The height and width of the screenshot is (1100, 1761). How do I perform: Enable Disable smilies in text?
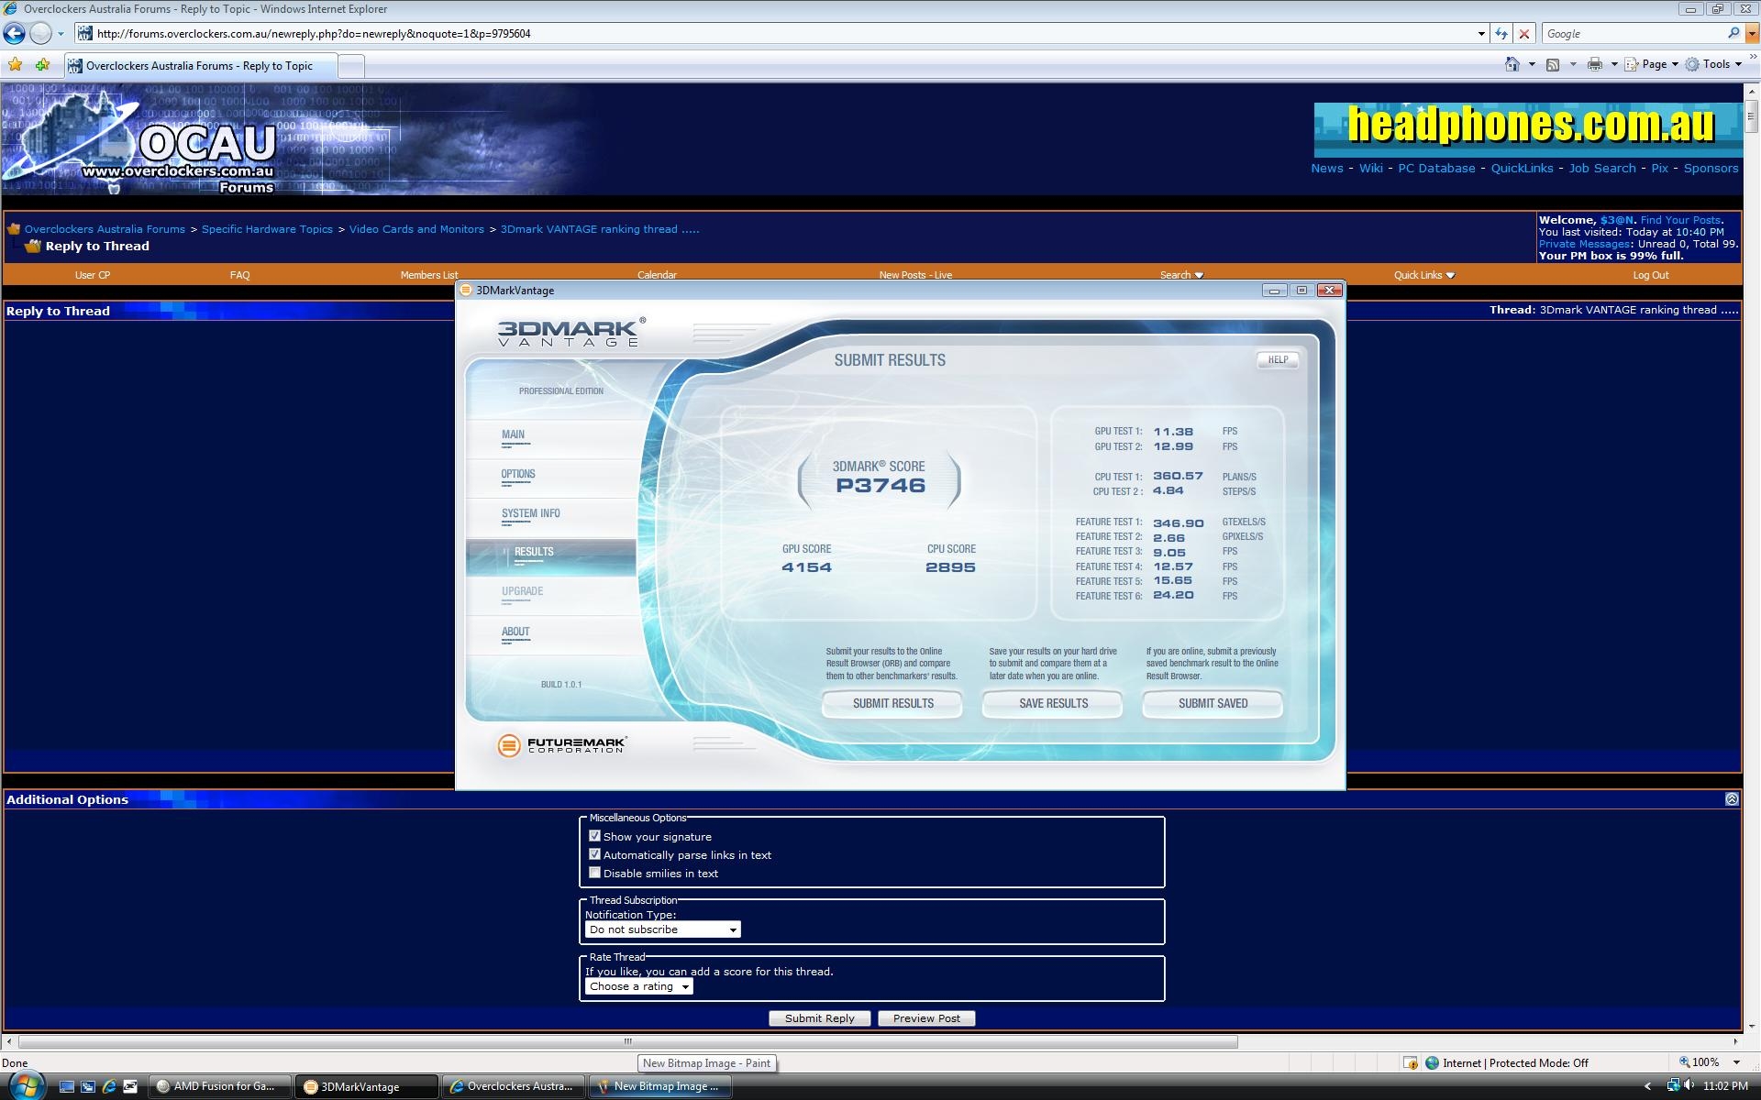595,873
